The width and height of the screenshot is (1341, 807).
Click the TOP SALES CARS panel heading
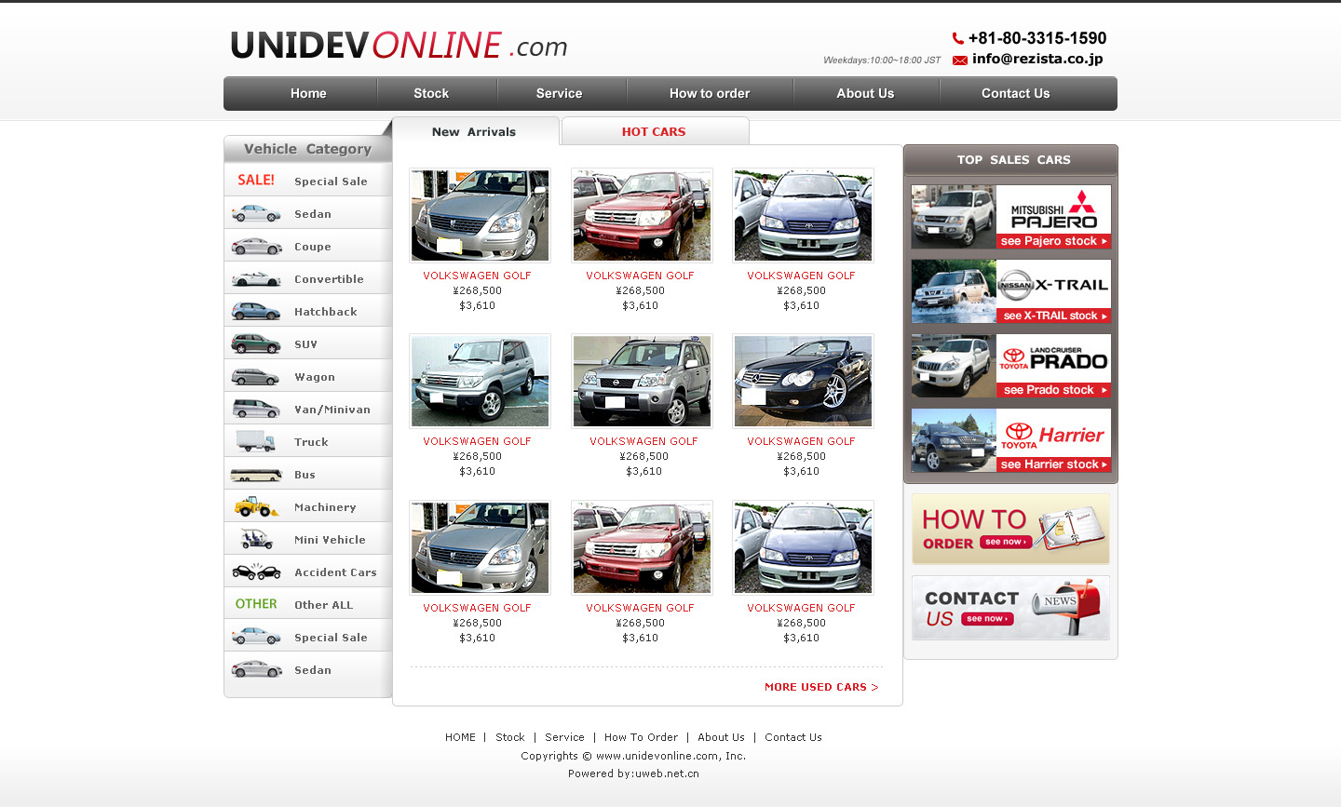click(x=1013, y=160)
